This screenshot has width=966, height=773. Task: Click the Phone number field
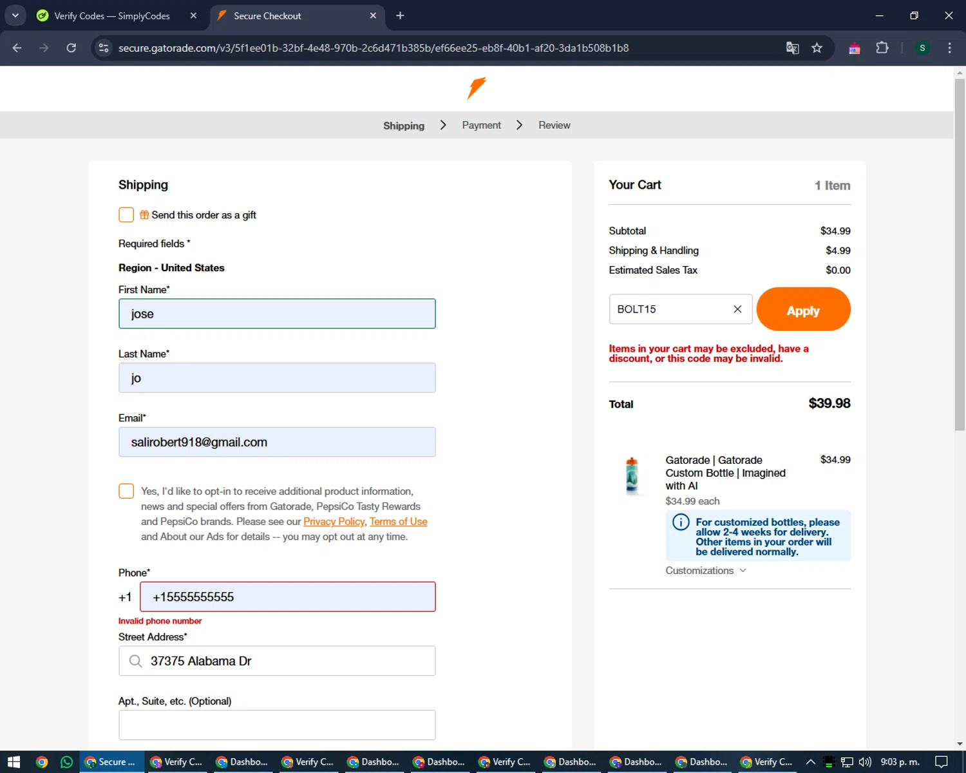click(287, 596)
